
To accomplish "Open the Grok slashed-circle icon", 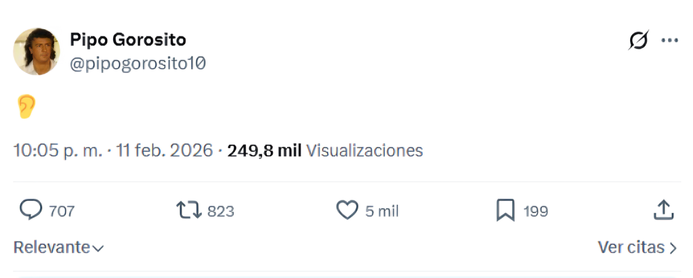I will (638, 40).
